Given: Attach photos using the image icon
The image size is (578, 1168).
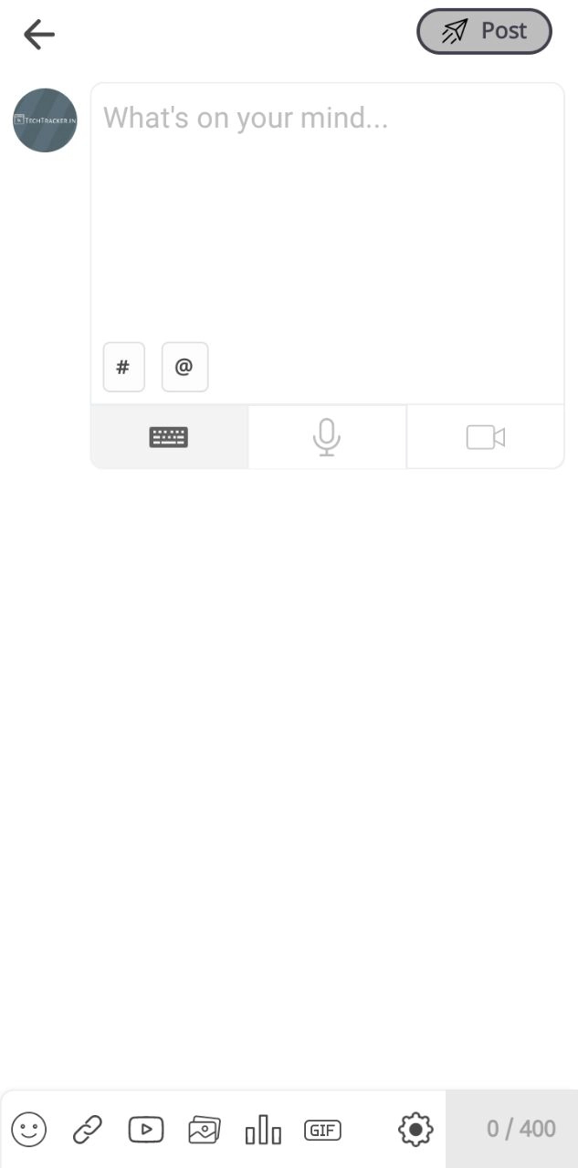Looking at the screenshot, I should point(205,1130).
